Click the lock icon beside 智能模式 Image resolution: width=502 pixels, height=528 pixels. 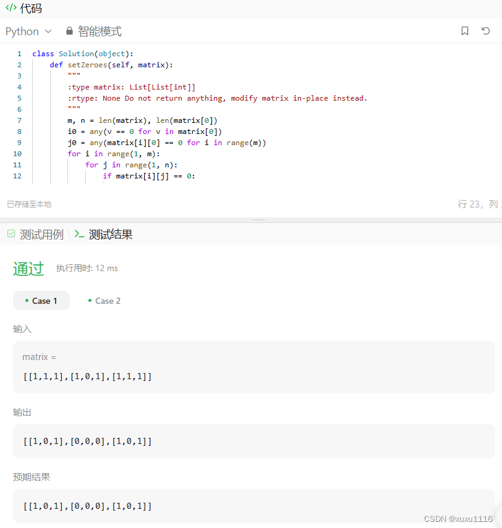[69, 31]
